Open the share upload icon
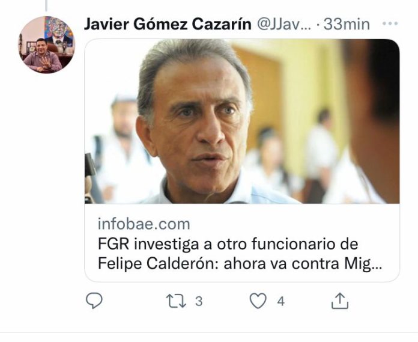 pyautogui.click(x=340, y=301)
